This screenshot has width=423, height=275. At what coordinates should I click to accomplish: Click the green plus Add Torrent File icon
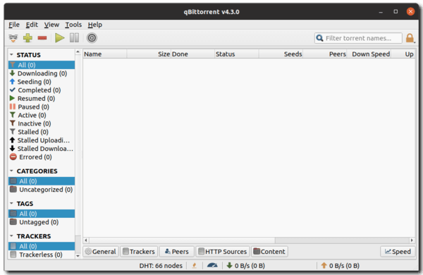click(x=27, y=38)
